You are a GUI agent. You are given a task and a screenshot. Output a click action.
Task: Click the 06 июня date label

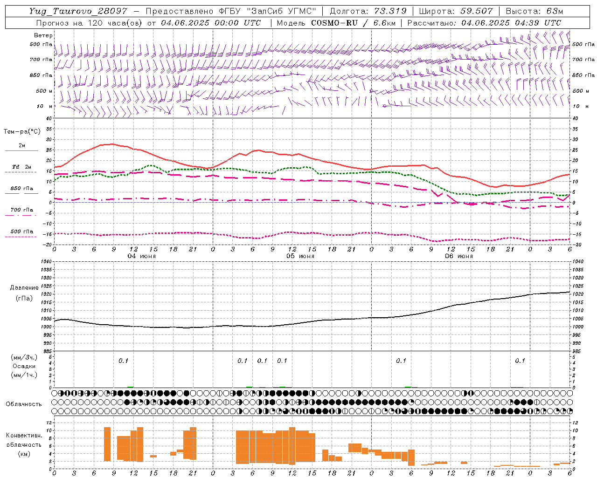click(459, 256)
